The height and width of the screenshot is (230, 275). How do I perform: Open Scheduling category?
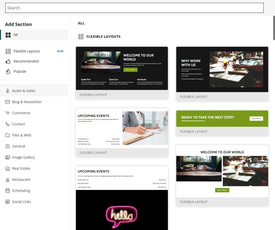pos(34,191)
